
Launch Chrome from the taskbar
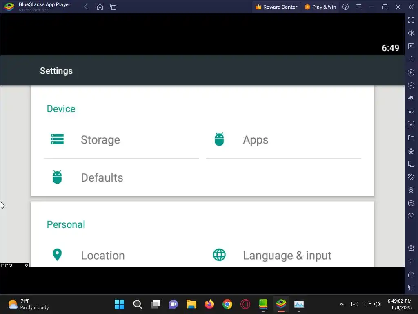227,304
